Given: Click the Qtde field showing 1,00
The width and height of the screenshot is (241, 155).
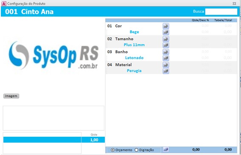Looking at the screenshot, I should point(93,140).
